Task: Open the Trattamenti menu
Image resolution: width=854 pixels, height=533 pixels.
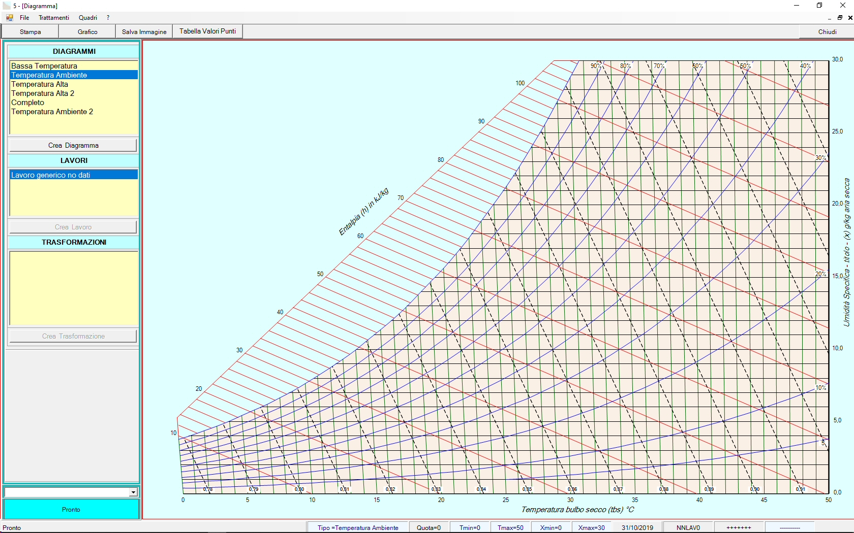Action: [54, 18]
